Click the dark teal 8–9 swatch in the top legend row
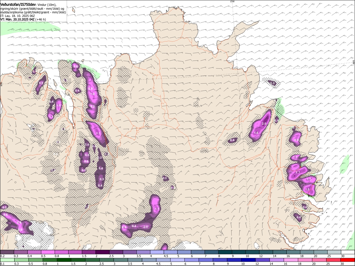The width and height of the screenshot is (355, 266). point(225,252)
